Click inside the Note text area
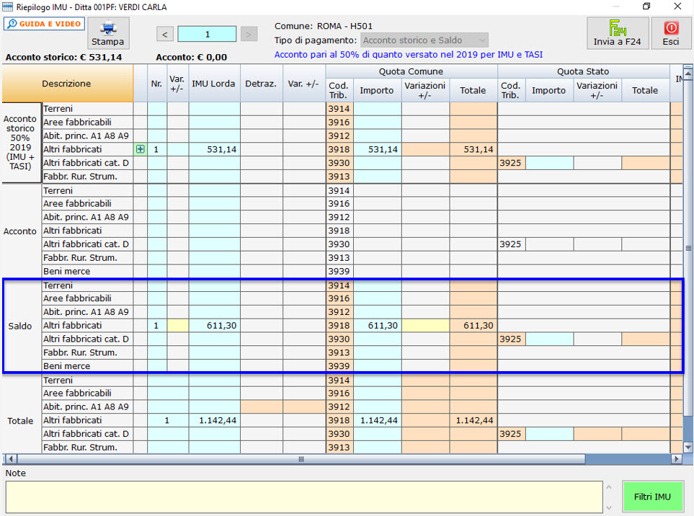694x516 pixels. (303, 497)
